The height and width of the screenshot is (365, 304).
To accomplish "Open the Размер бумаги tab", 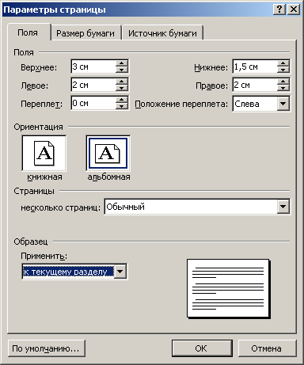I will click(x=85, y=33).
